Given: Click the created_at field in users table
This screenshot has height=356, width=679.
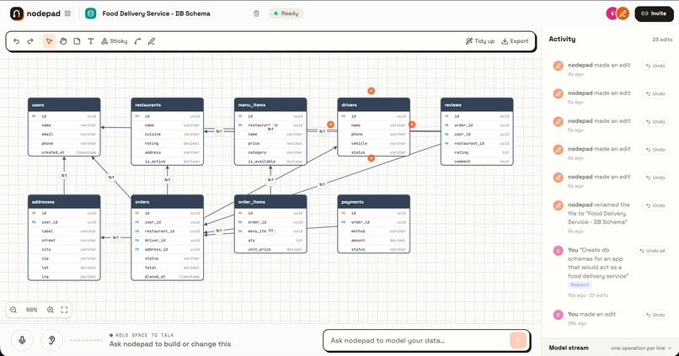Looking at the screenshot, I should (64, 152).
